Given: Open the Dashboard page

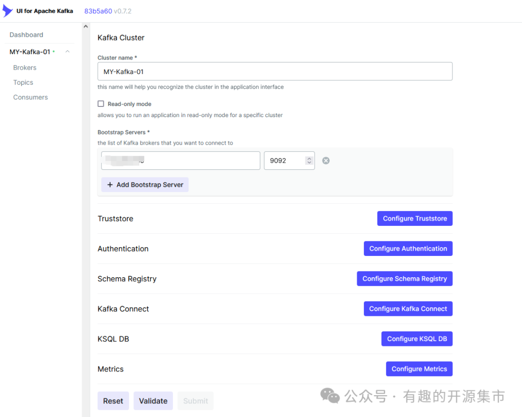Looking at the screenshot, I should click(x=26, y=35).
